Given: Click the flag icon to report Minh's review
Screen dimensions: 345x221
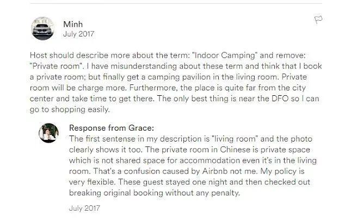Looking at the screenshot, I should pyautogui.click(x=318, y=20).
